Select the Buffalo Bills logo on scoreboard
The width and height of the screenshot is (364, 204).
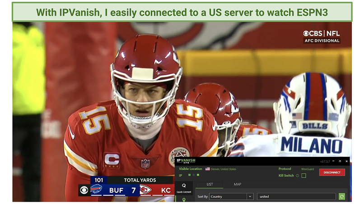[96, 189]
